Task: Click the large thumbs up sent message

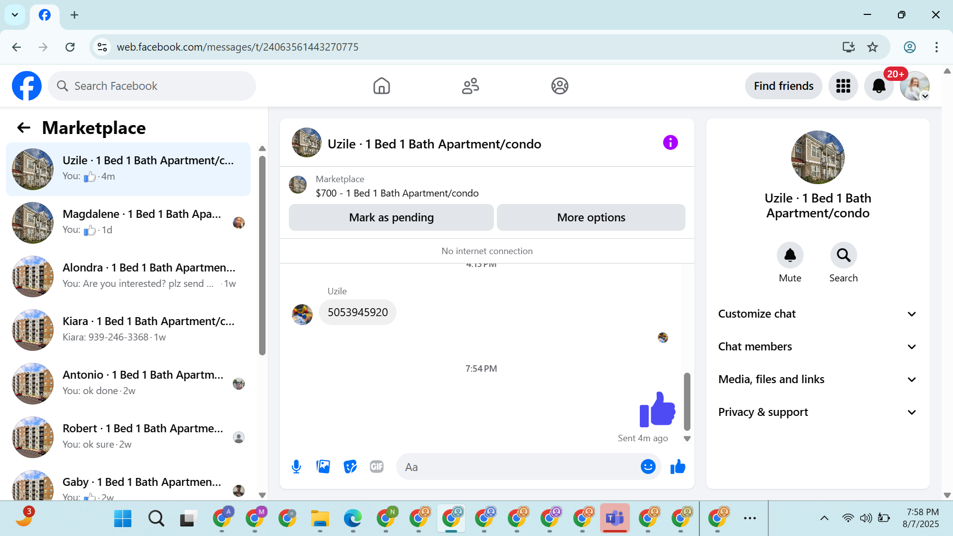Action: (657, 409)
